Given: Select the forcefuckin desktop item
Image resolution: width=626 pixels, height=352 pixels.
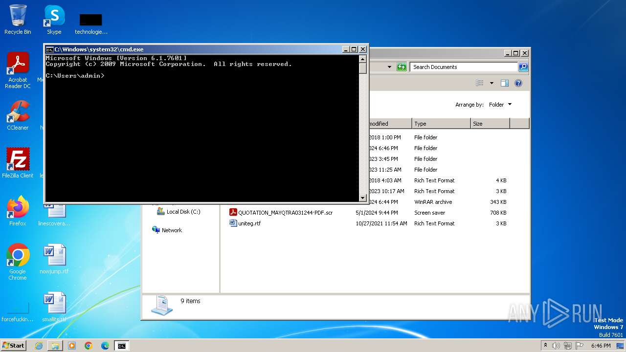Looking at the screenshot, I should click(x=18, y=312).
